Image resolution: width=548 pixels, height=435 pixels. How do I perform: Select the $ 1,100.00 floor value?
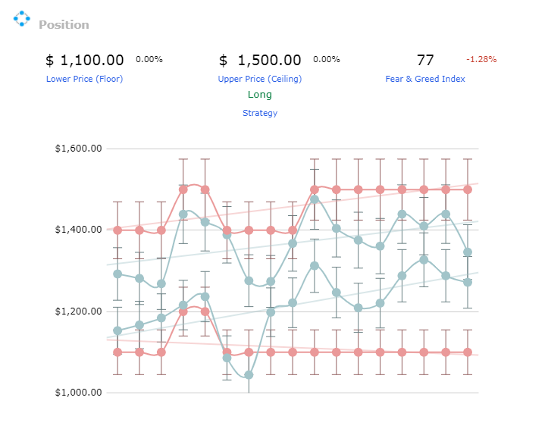click(x=85, y=60)
